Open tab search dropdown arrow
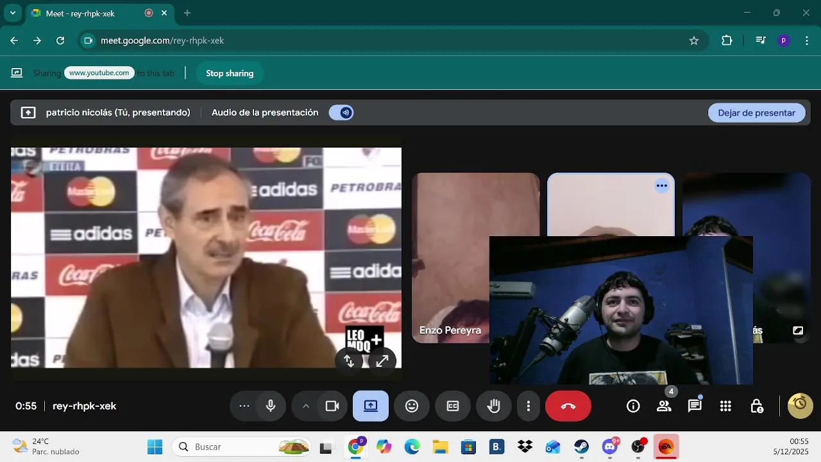This screenshot has width=821, height=462. (x=12, y=13)
